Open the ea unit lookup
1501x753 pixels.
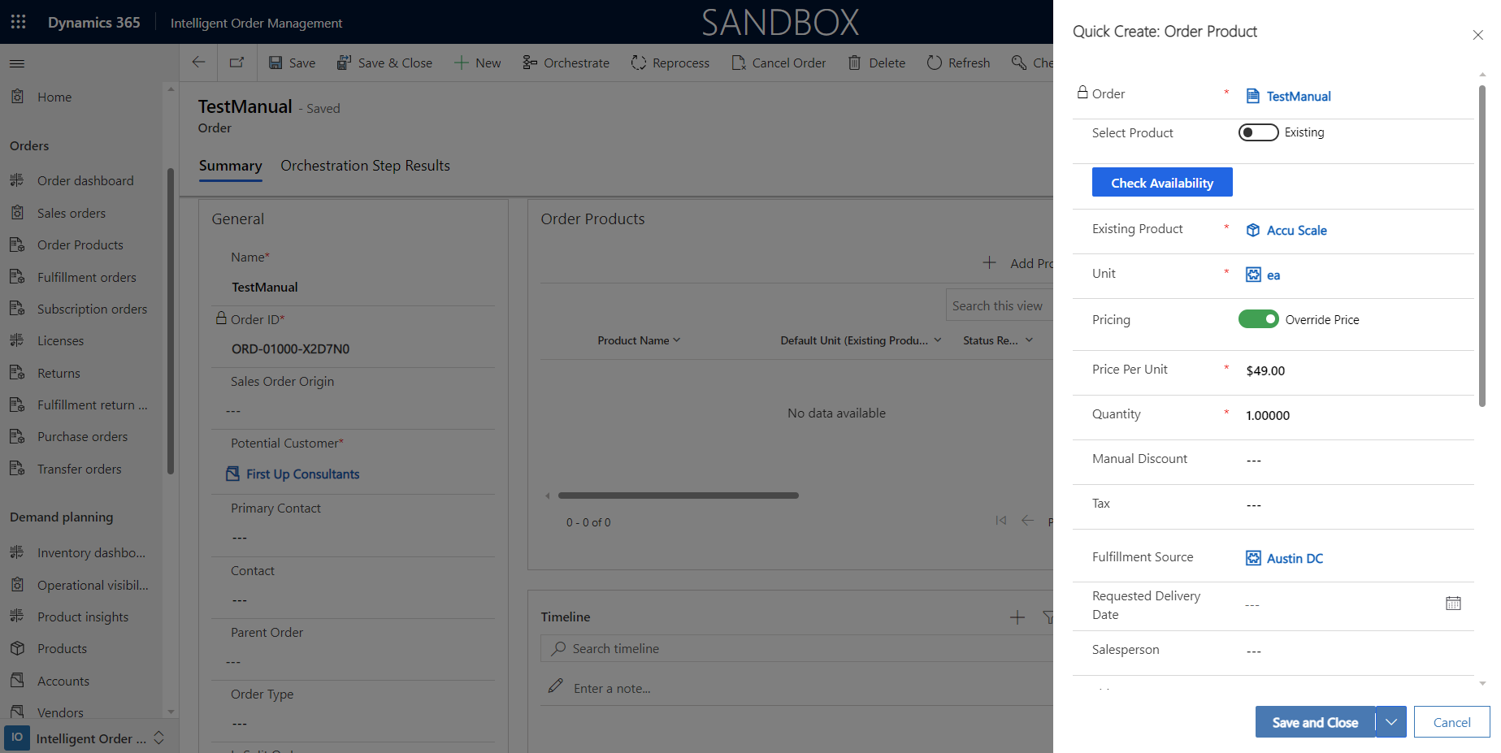(x=1273, y=275)
